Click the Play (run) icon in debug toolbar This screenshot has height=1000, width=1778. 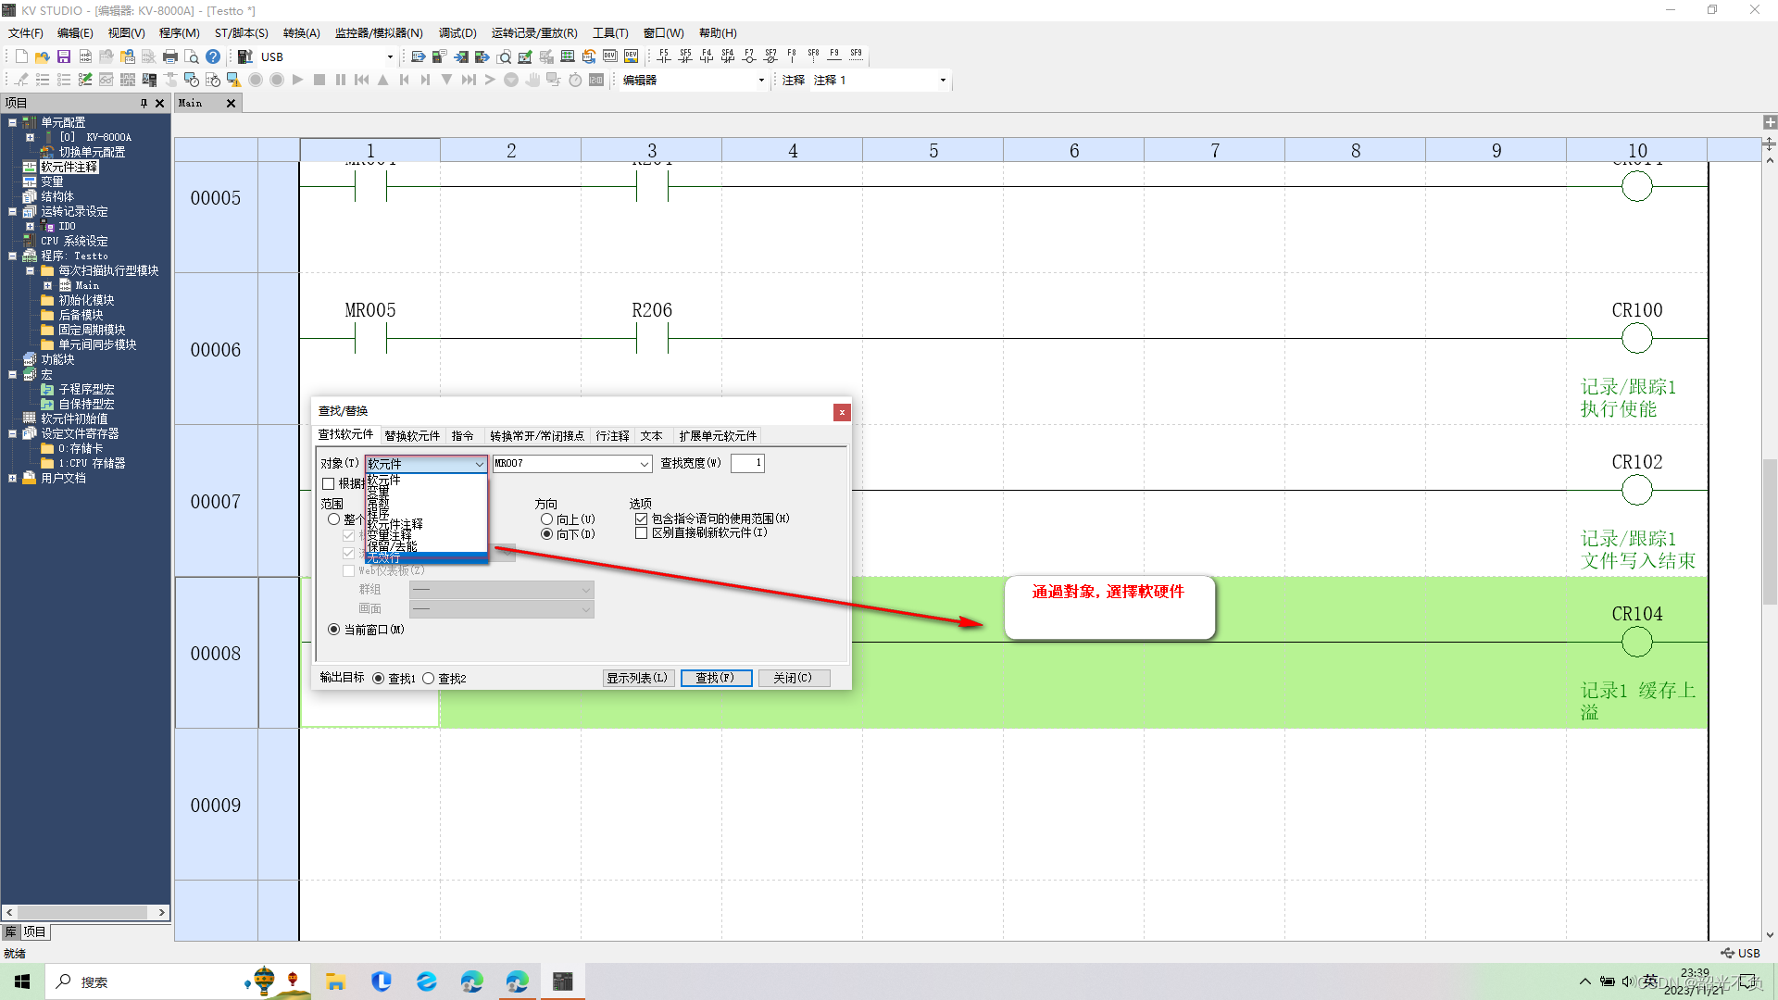[x=298, y=80]
